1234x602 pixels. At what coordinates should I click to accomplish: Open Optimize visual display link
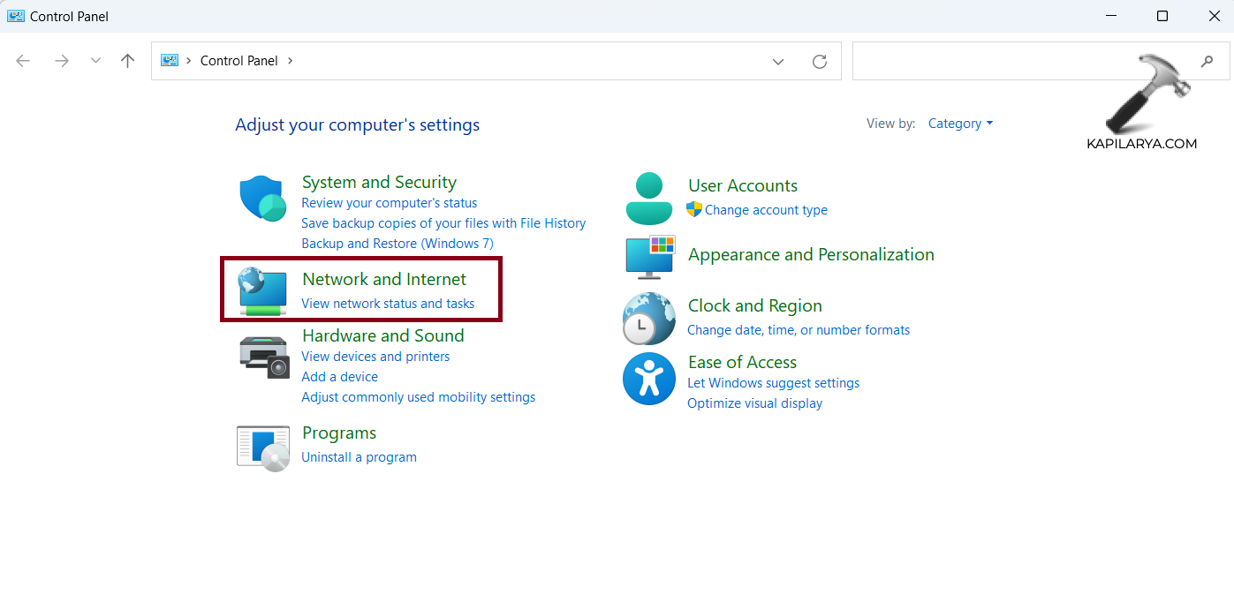coord(754,403)
